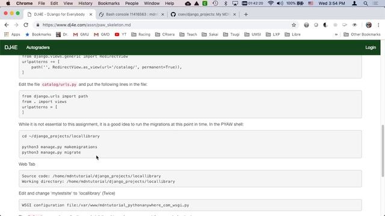The height and width of the screenshot is (216, 385).
Task: Open the Chrome profile avatar
Action: click(369, 25)
